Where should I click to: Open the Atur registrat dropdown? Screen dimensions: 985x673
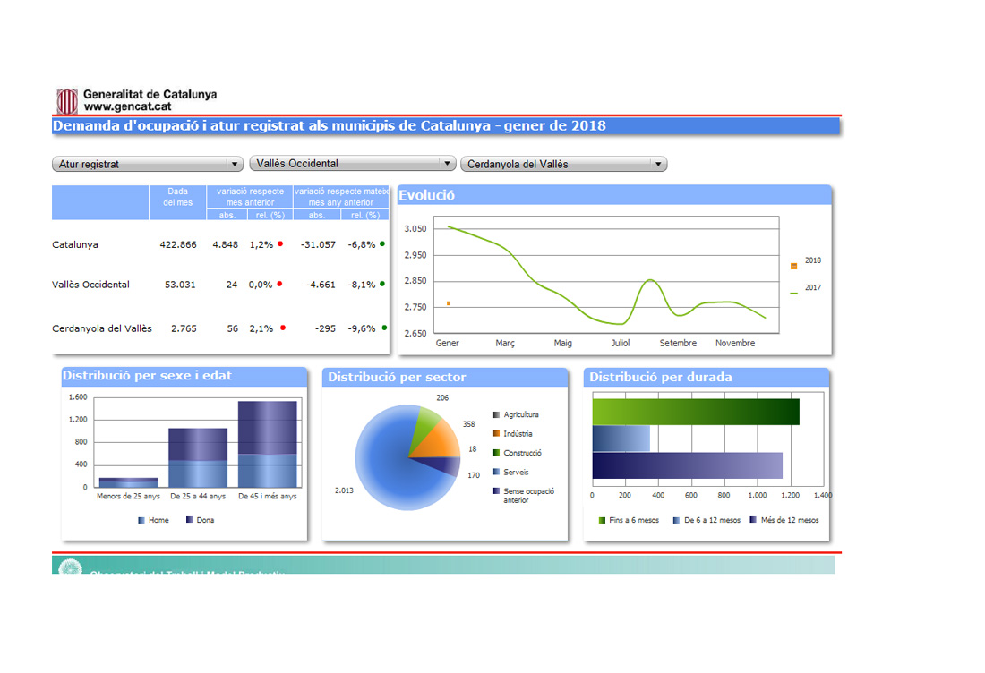point(148,164)
